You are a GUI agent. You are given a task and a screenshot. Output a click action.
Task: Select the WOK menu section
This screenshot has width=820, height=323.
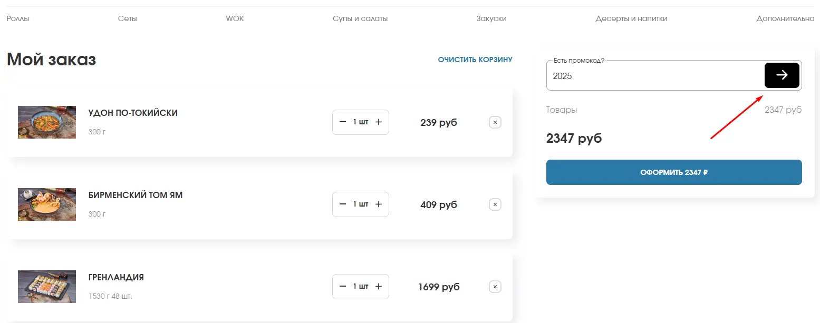(x=235, y=18)
